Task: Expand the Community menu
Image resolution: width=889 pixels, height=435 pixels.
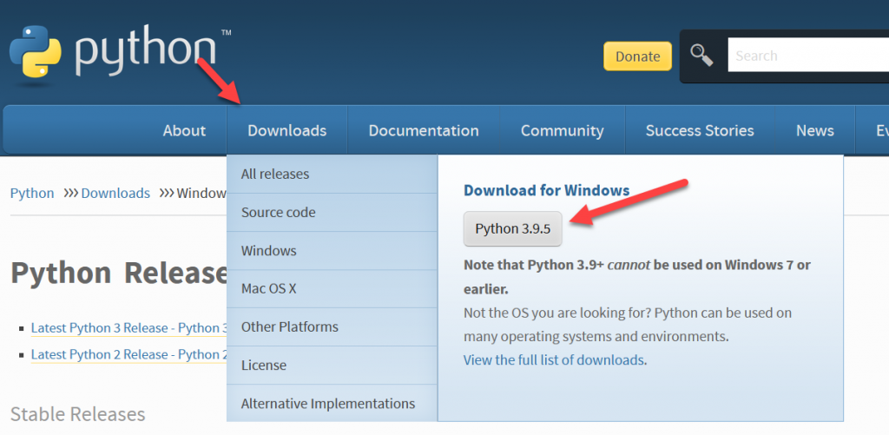Action: (x=562, y=131)
